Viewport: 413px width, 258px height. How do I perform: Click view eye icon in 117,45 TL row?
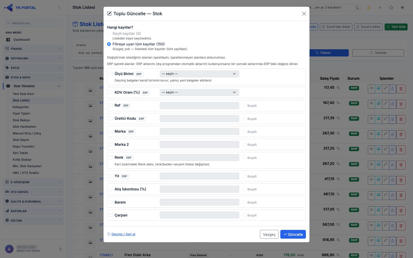(x=371, y=89)
